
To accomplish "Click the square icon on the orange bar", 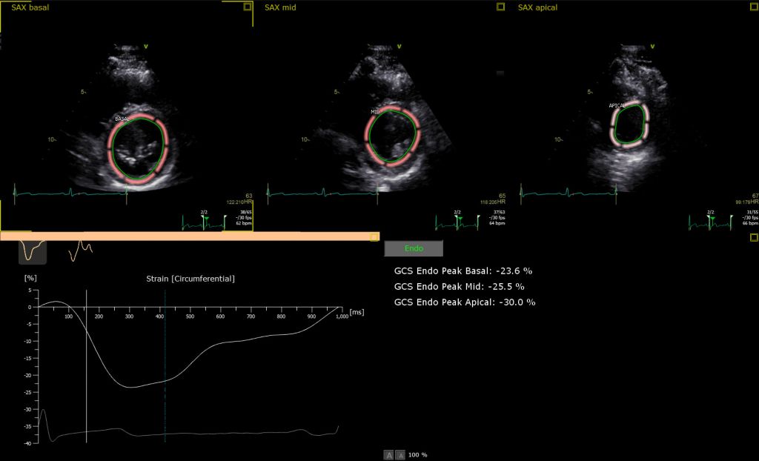I will (374, 236).
